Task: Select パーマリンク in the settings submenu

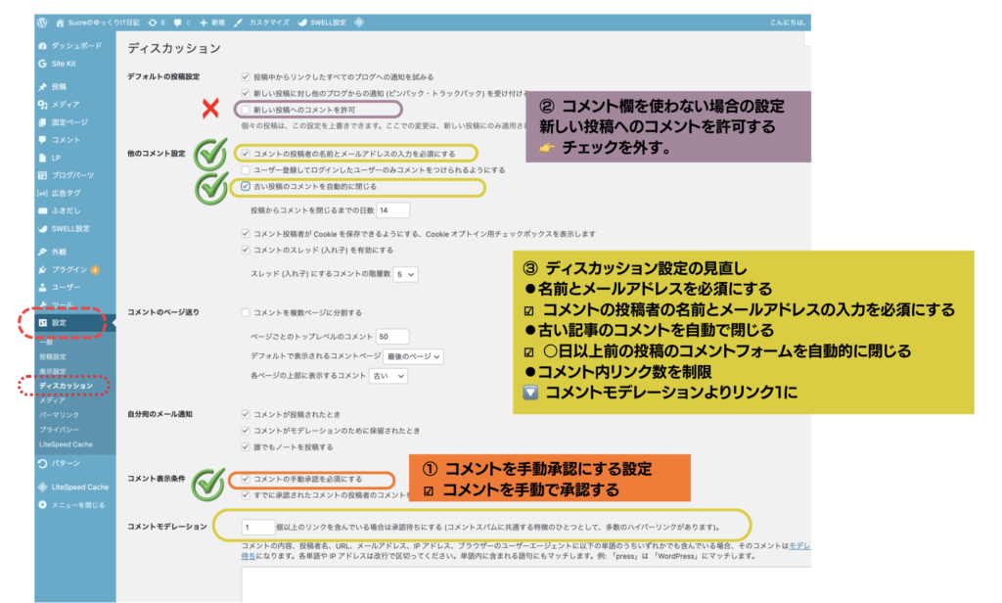Action: [59, 415]
